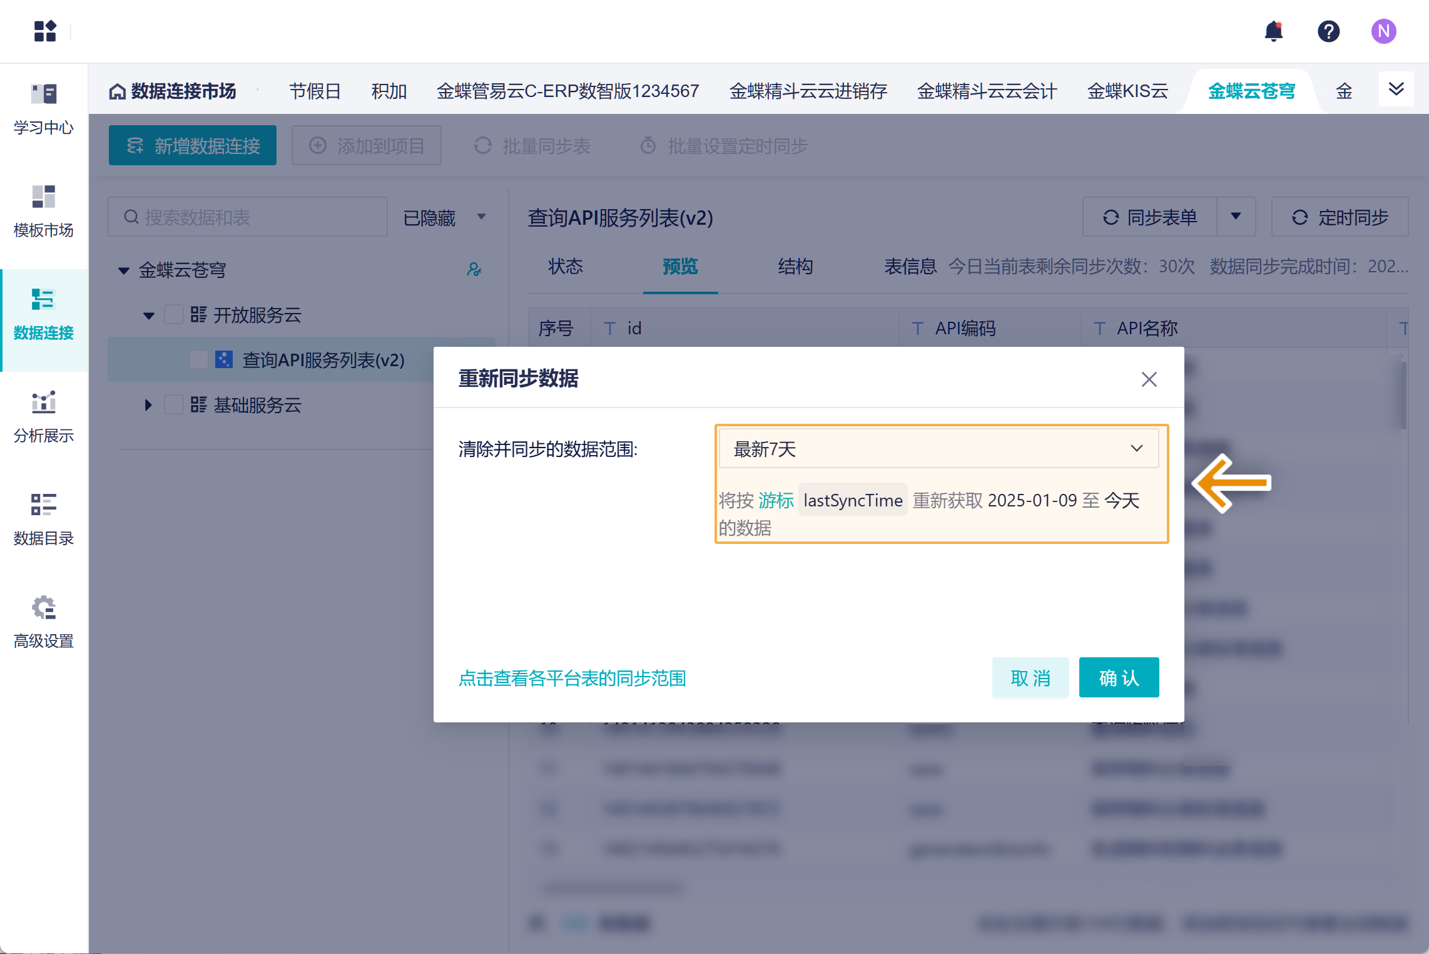Viewport: 1429px width, 954px height.
Task: Click the help question mark icon
Action: [x=1328, y=31]
